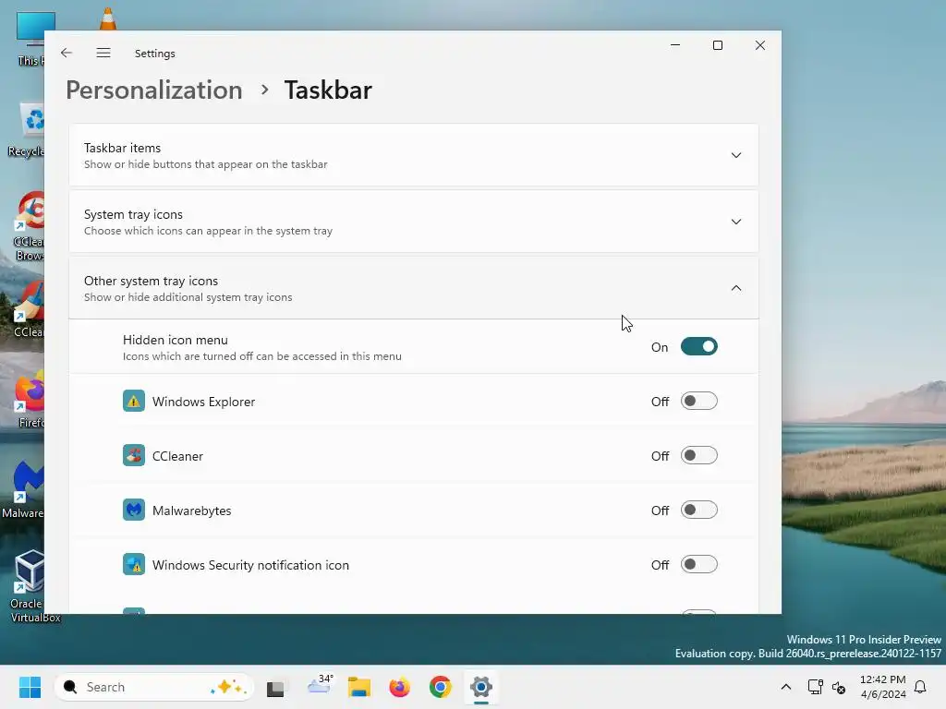The width and height of the screenshot is (946, 709).
Task: Open Task View from the taskbar
Action: tap(275, 687)
